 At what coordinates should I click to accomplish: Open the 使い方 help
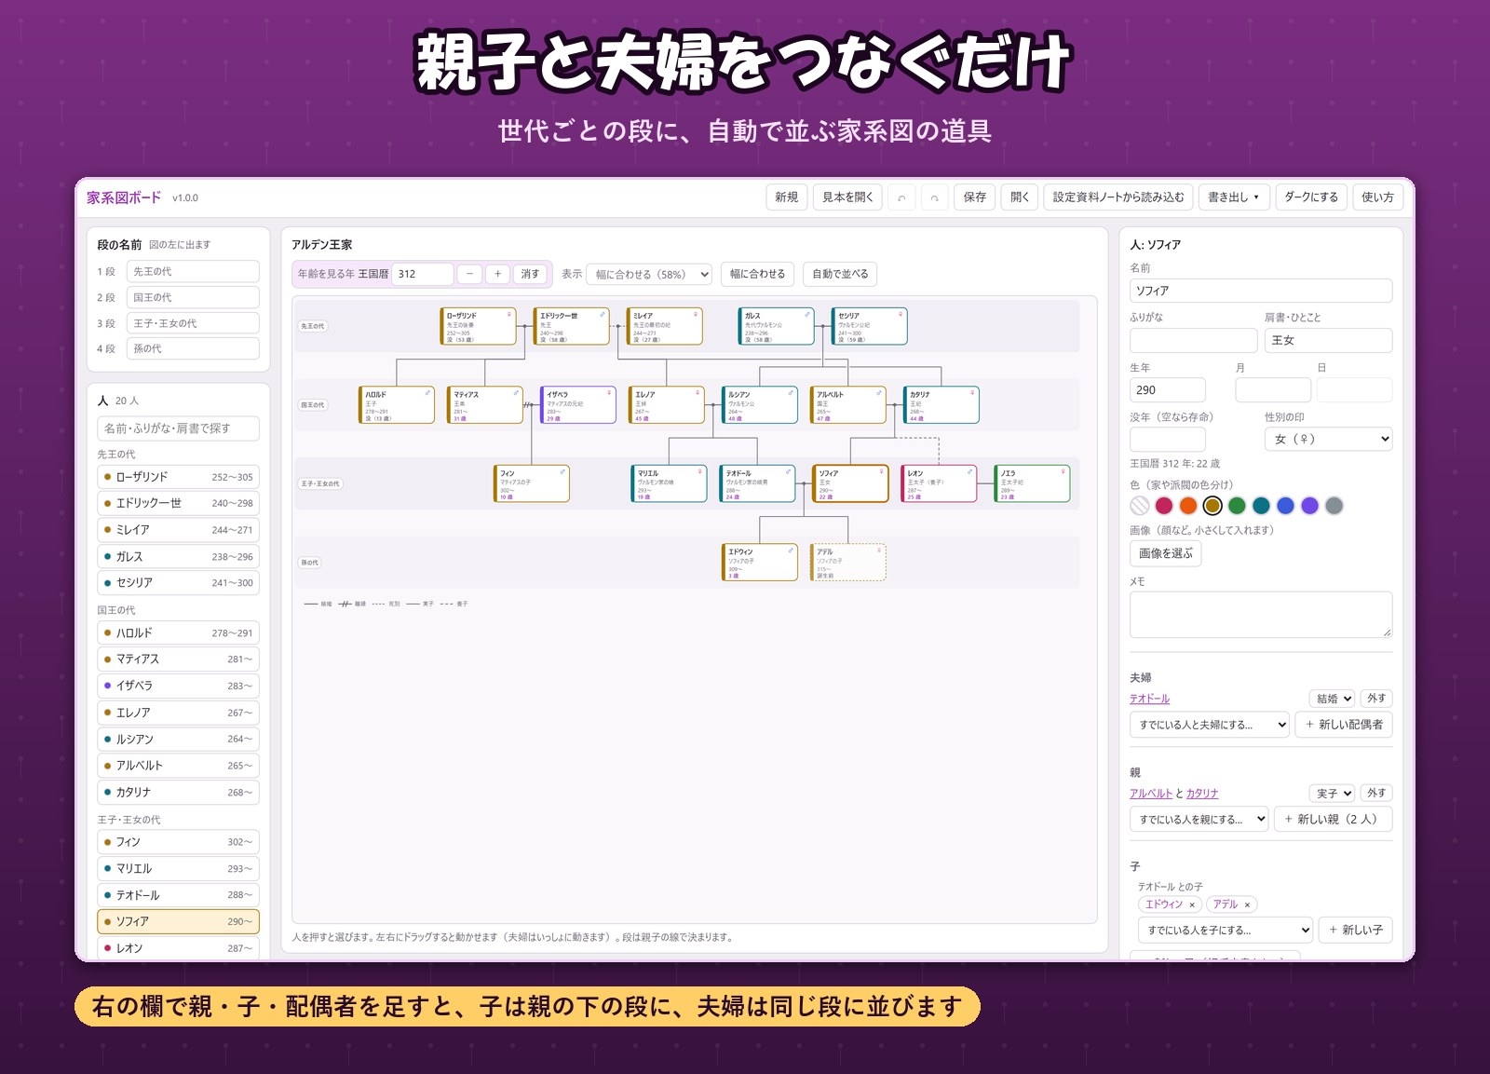coord(1377,197)
